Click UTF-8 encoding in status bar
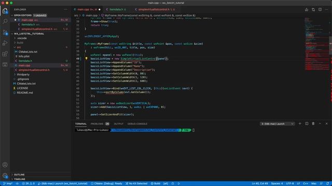The width and height of the screenshot is (332, 186). click(x=290, y=183)
